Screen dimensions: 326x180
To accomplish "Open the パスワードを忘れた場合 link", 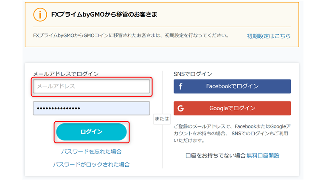I will click(91, 151).
